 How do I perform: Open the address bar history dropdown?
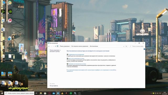click(124, 46)
